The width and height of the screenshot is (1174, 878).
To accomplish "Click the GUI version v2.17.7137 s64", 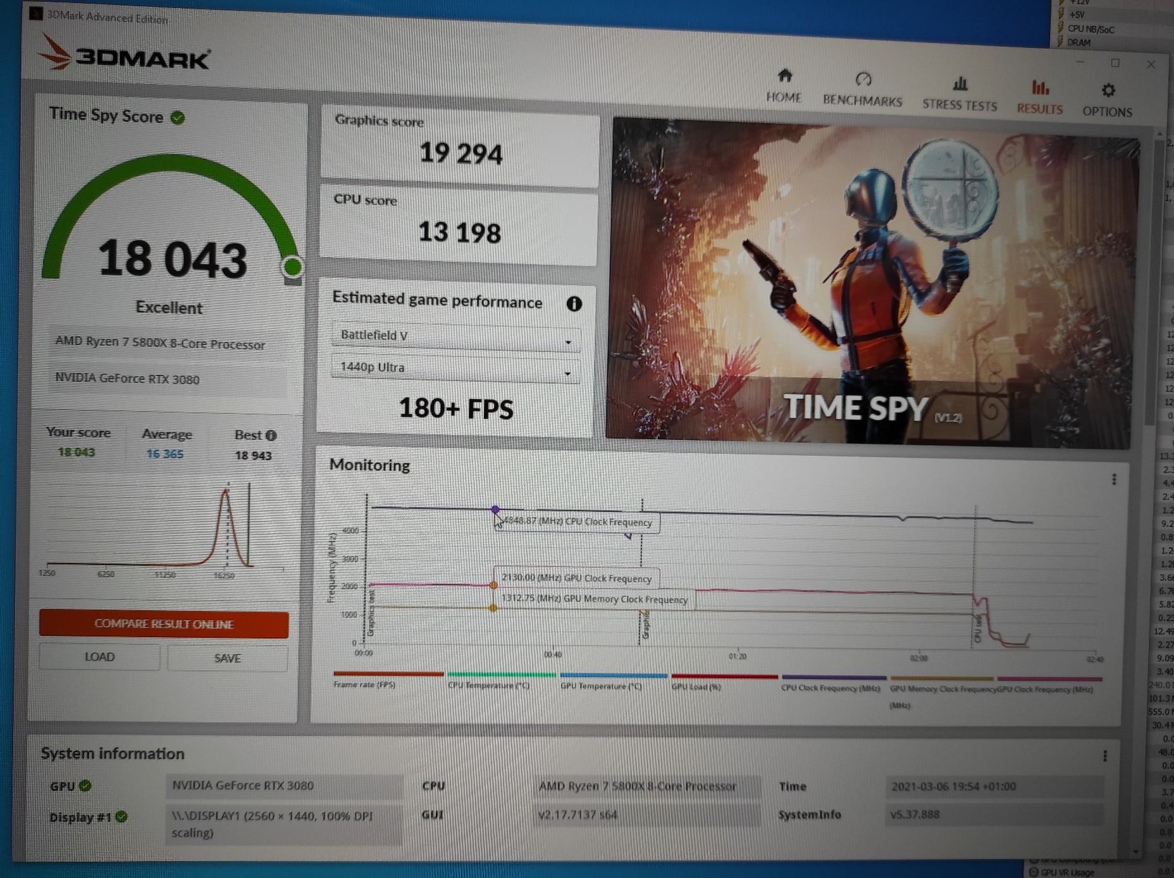I will (646, 815).
